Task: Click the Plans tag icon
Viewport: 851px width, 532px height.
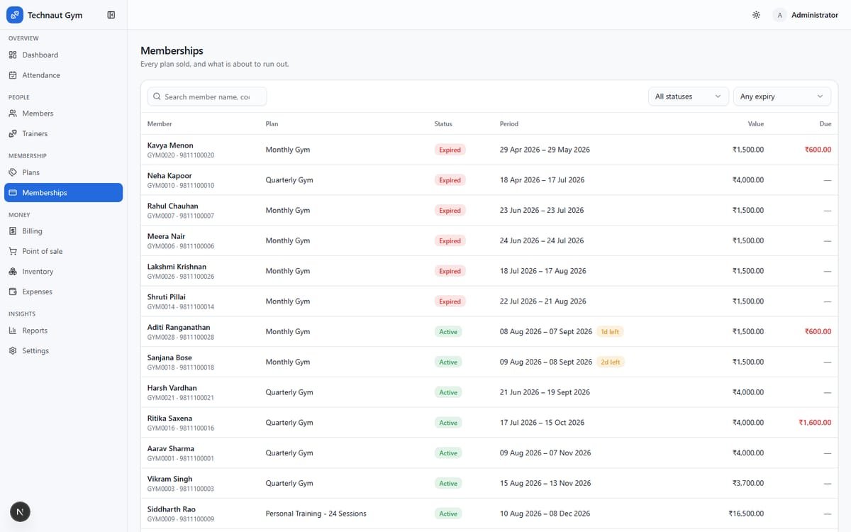Action: click(x=13, y=172)
